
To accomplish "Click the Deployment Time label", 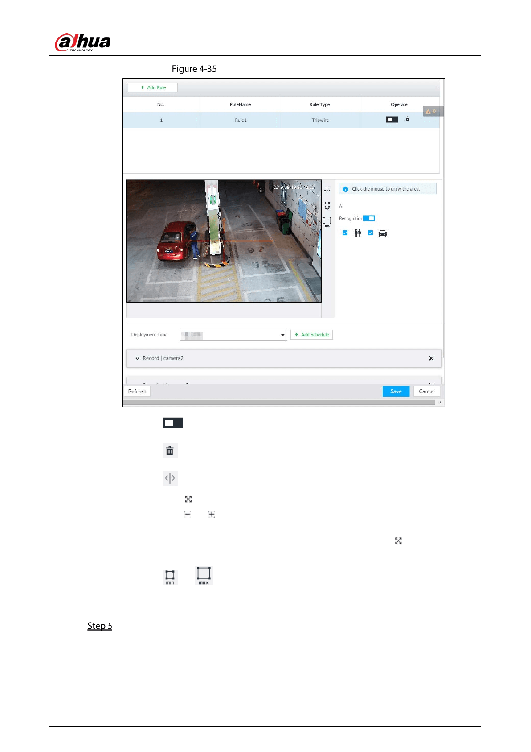I will (149, 335).
